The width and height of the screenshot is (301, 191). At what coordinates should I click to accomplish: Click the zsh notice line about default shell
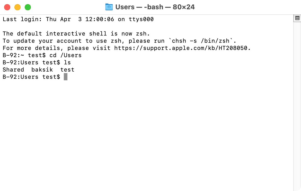click(76, 33)
